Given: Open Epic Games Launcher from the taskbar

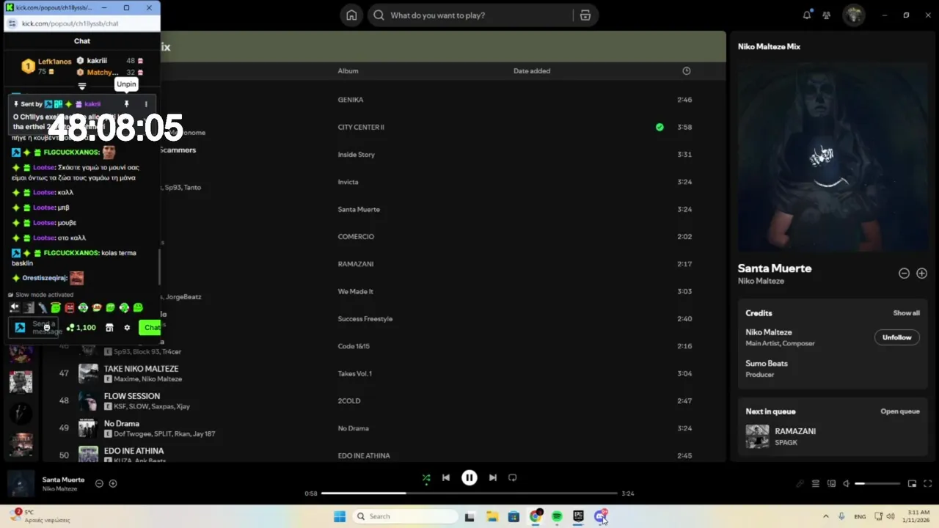Looking at the screenshot, I should pyautogui.click(x=579, y=516).
